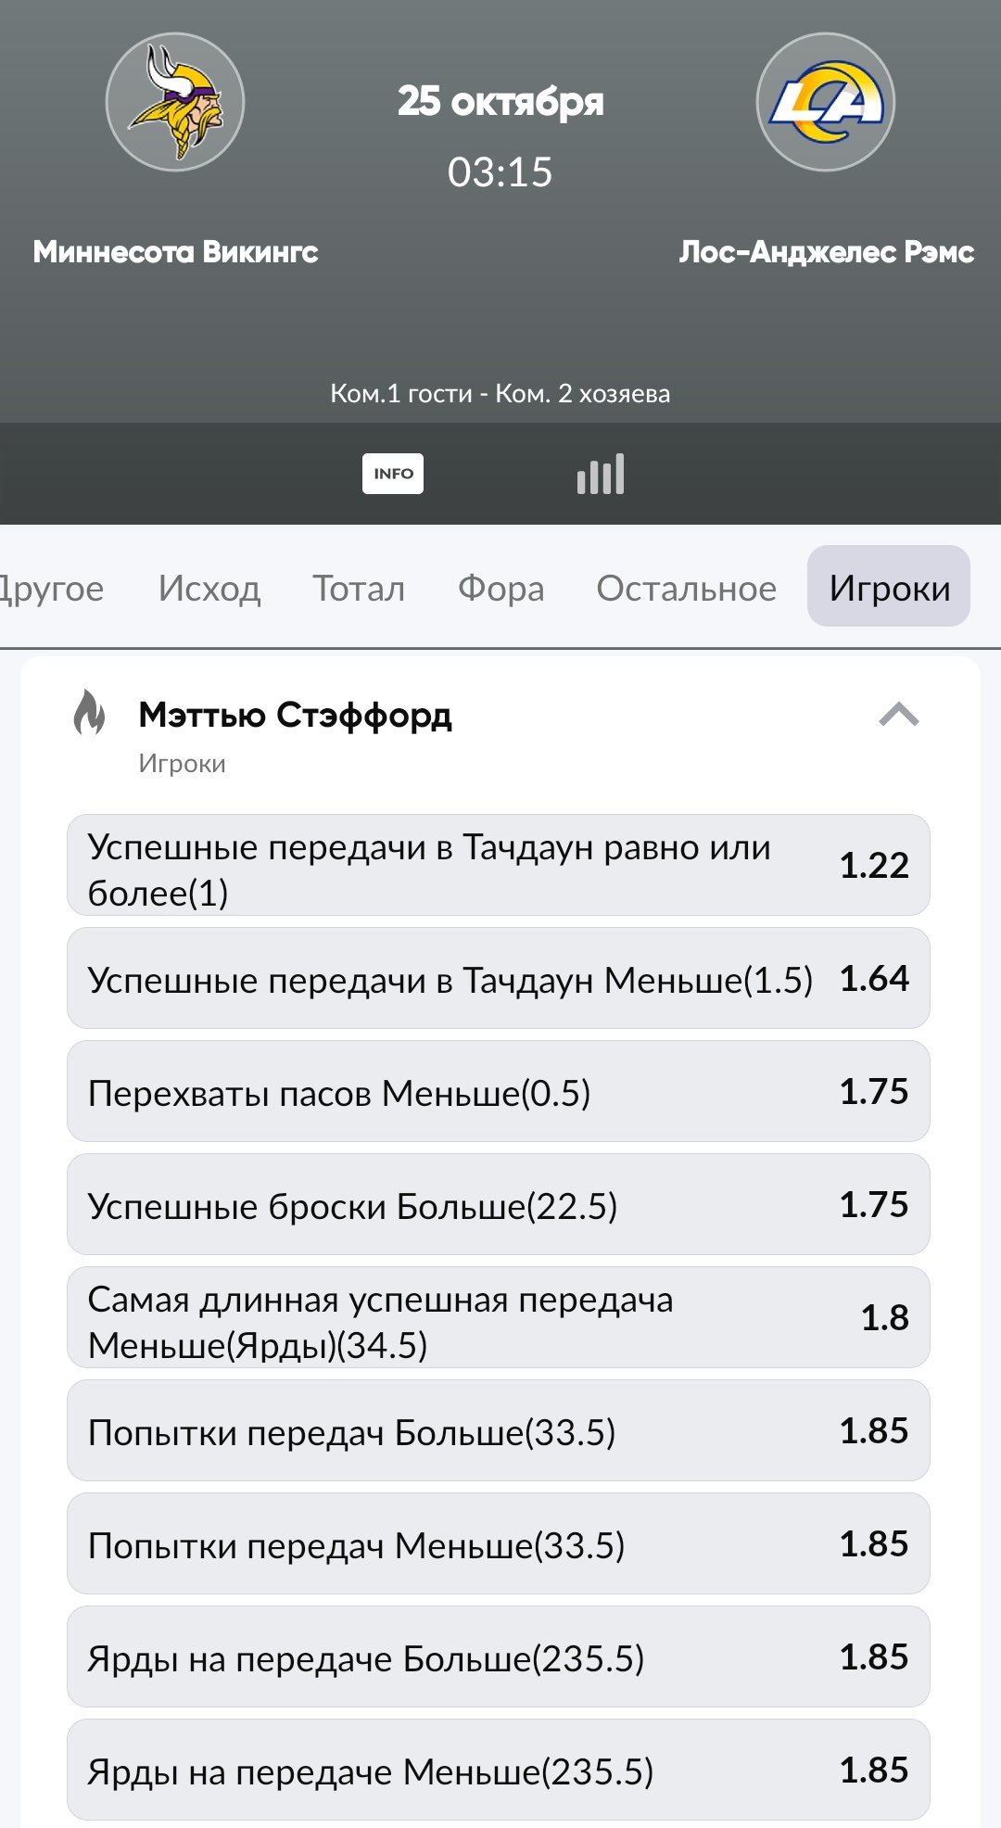
Task: Select Попытки передач Больше(33.5) bet
Action: pyautogui.click(x=499, y=1431)
